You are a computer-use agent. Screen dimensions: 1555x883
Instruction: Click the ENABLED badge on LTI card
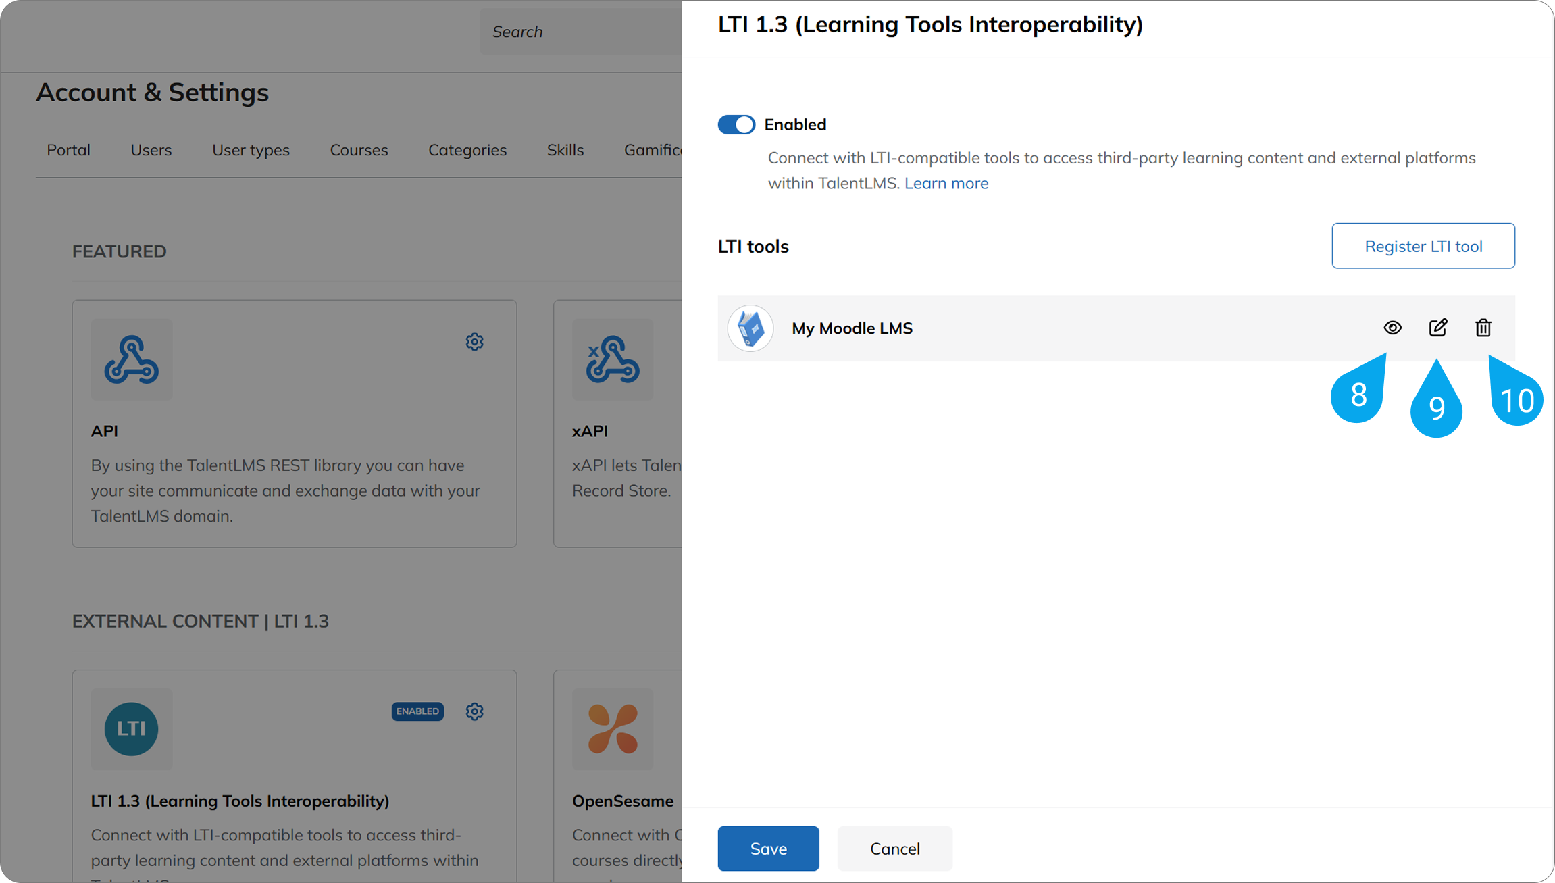tap(417, 711)
